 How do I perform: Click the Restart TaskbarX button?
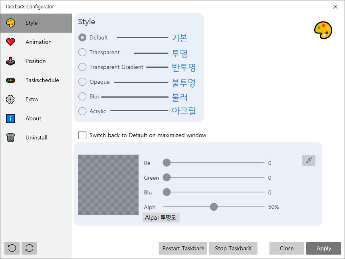coord(183,248)
